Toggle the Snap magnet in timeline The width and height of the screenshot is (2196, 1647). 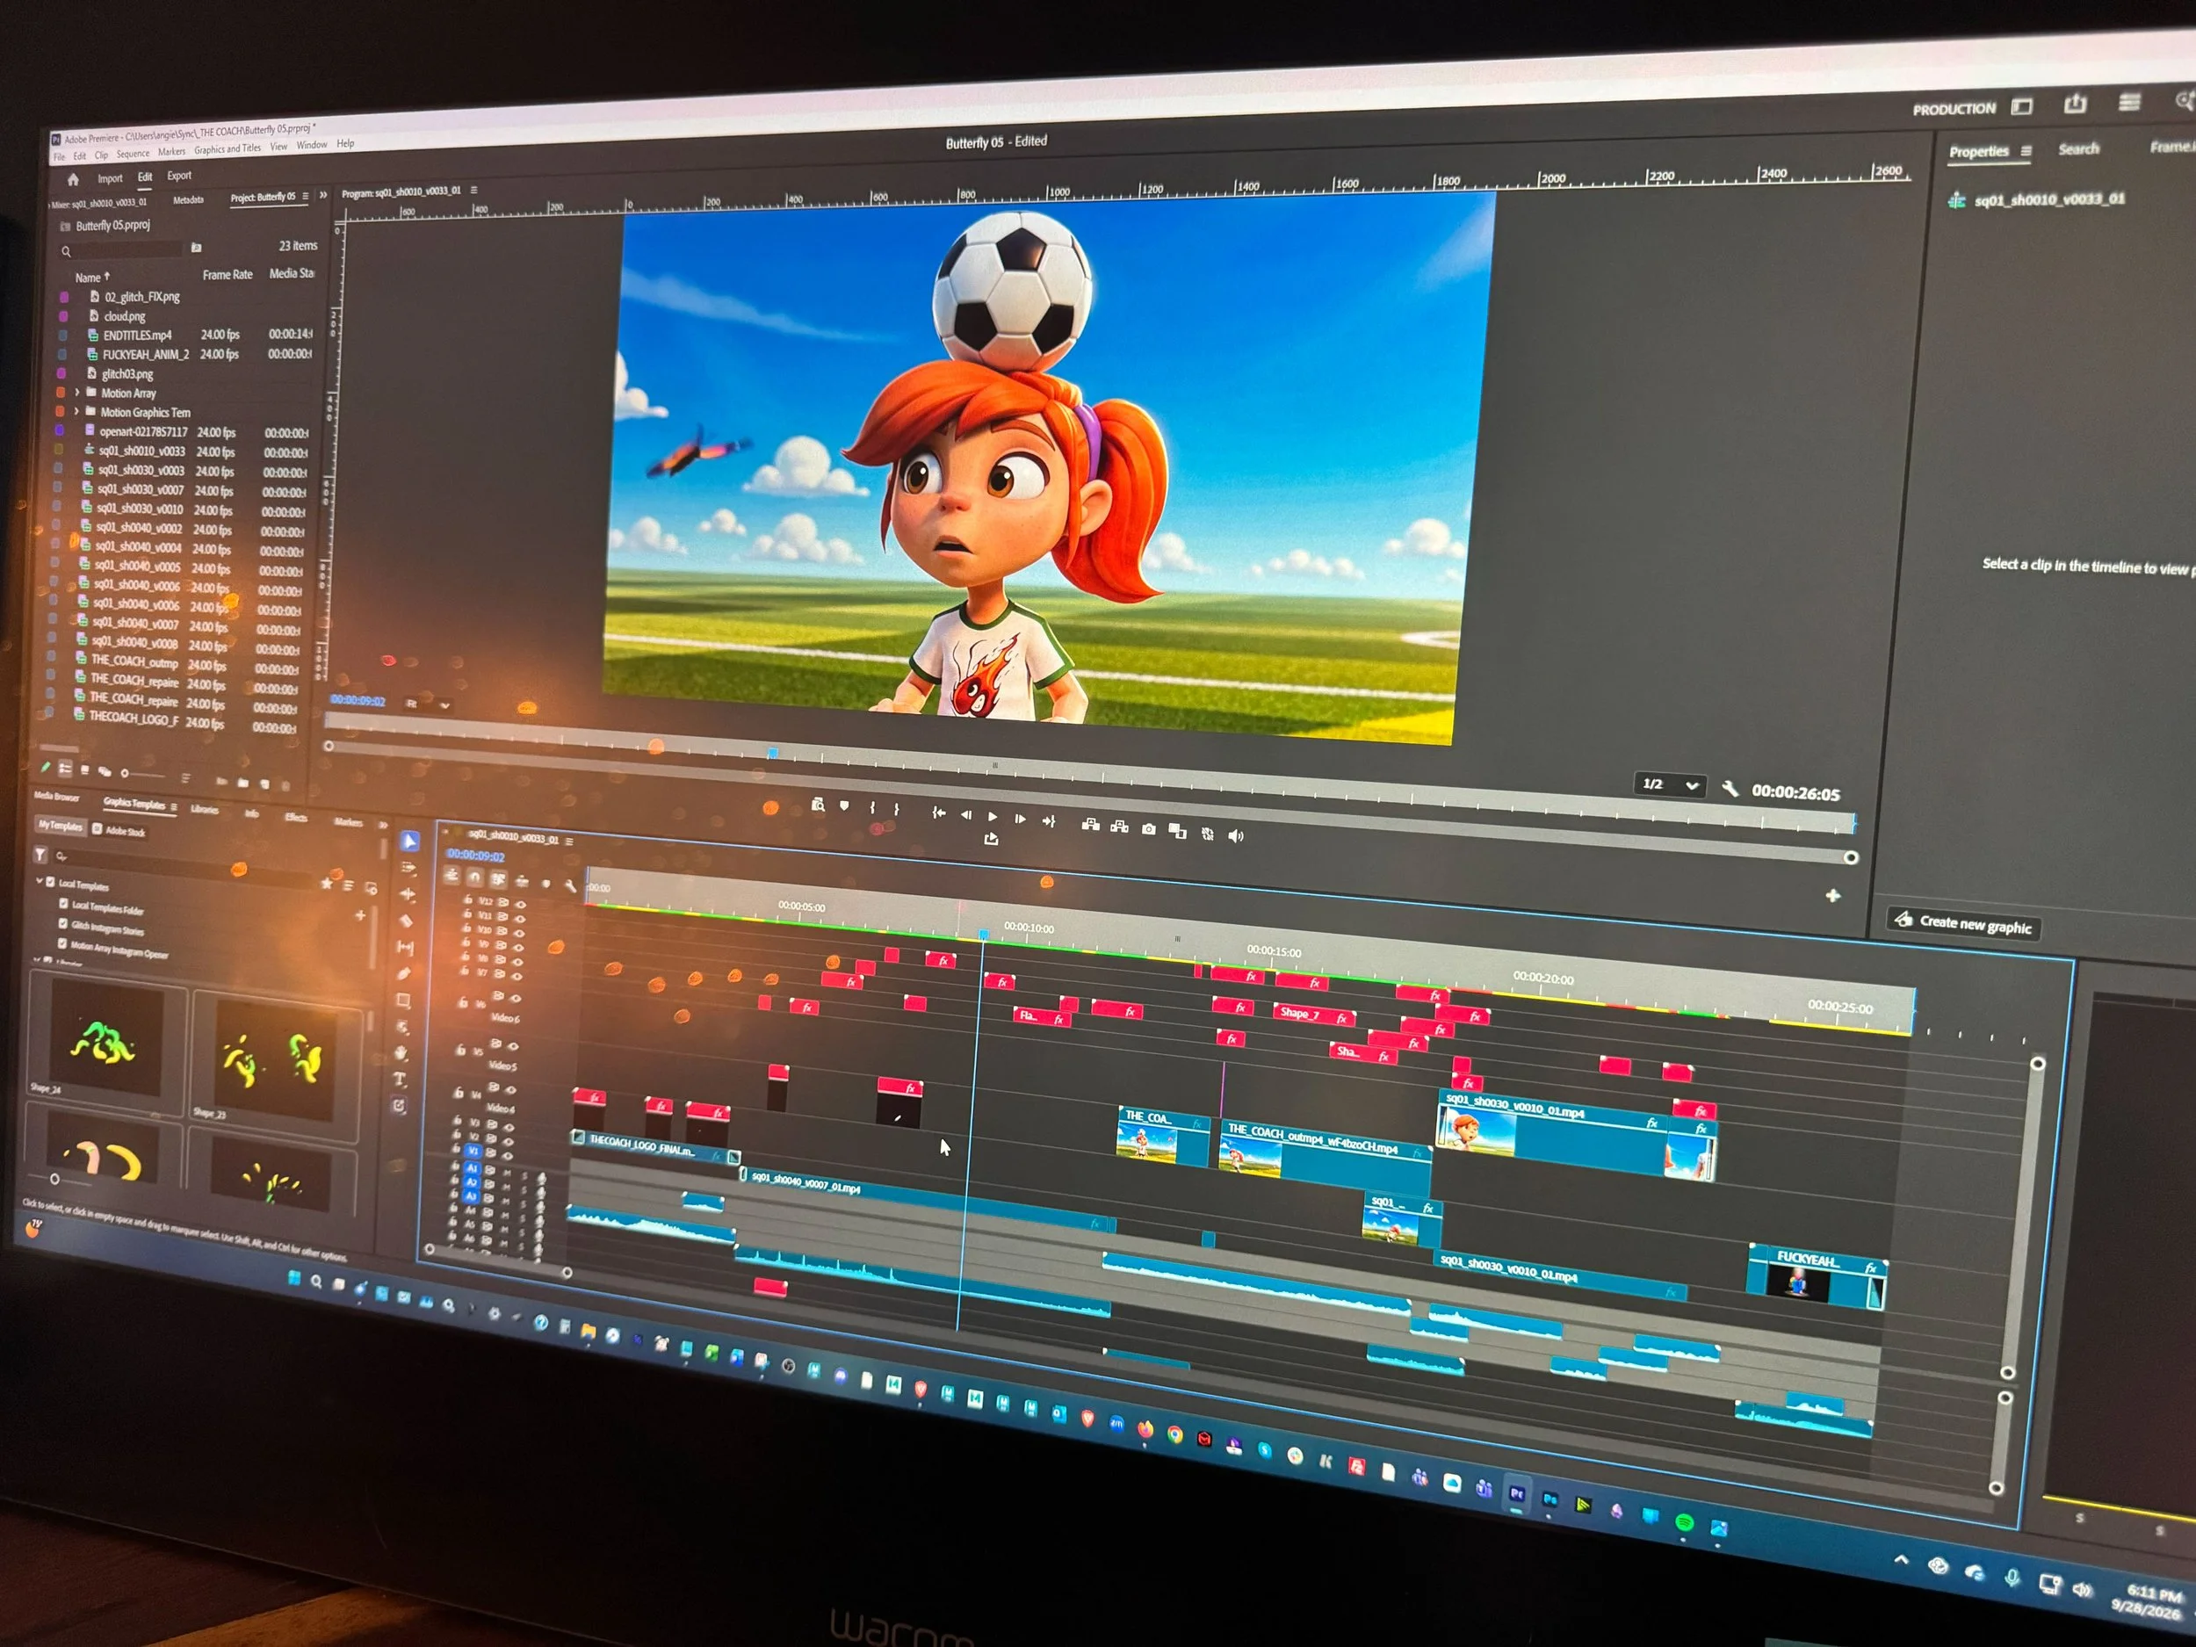[474, 876]
